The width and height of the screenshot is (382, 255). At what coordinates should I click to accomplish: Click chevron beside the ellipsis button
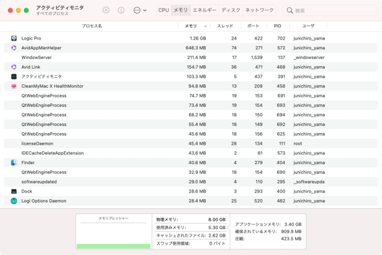[145, 10]
